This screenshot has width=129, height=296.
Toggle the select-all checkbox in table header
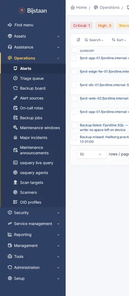(74, 50)
